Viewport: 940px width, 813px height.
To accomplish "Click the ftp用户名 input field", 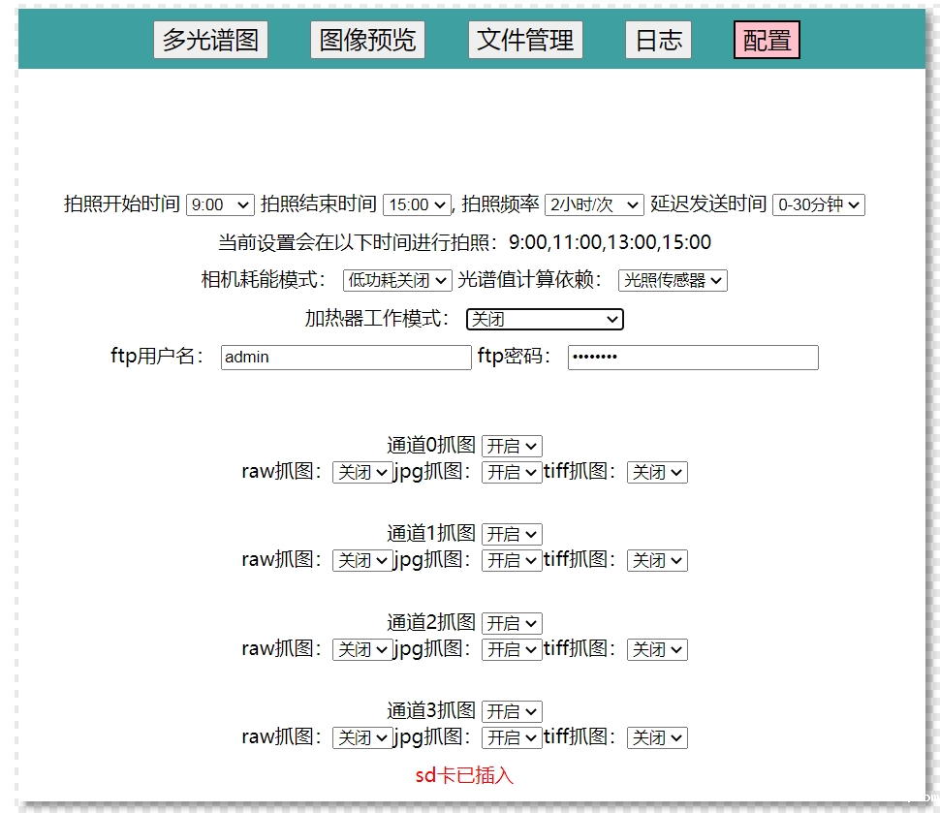I will 346,357.
